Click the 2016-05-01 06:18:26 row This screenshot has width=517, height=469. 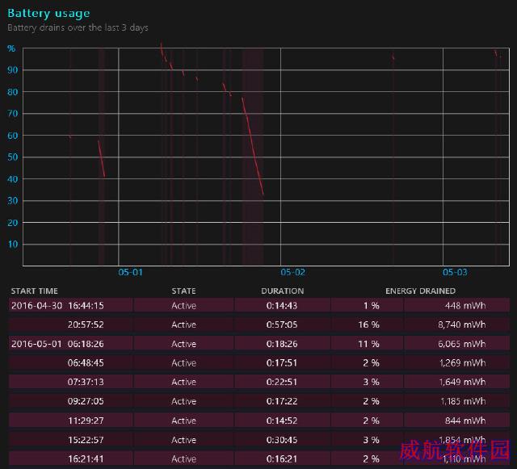[259, 344]
